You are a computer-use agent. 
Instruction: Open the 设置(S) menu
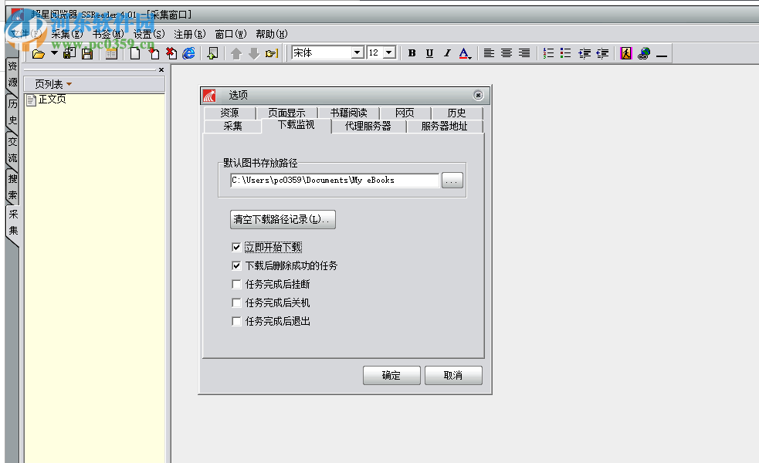pyautogui.click(x=149, y=34)
